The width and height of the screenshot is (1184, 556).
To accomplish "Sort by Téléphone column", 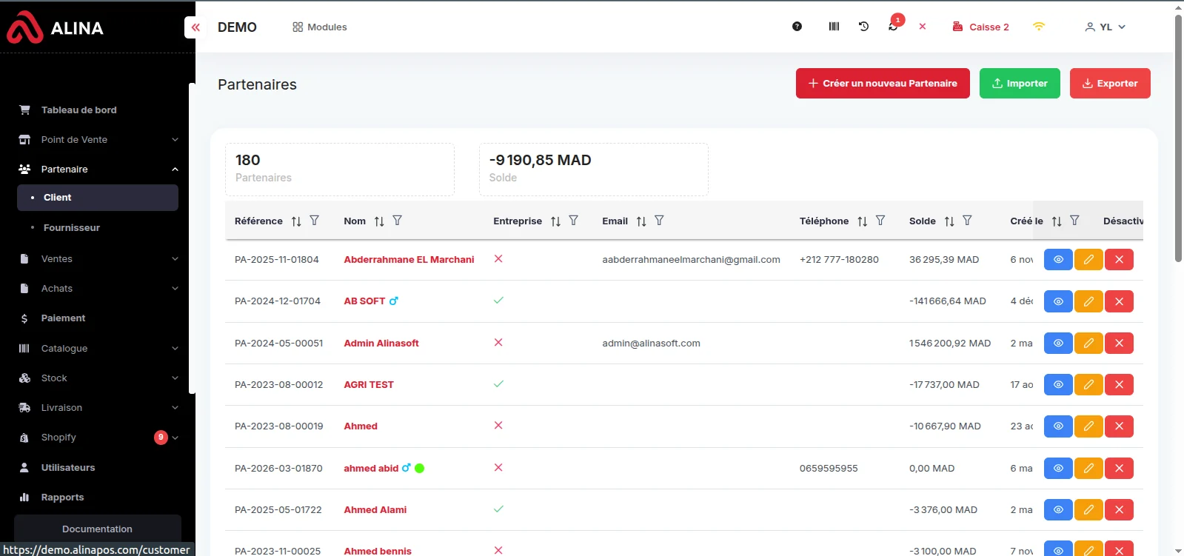I will (863, 221).
